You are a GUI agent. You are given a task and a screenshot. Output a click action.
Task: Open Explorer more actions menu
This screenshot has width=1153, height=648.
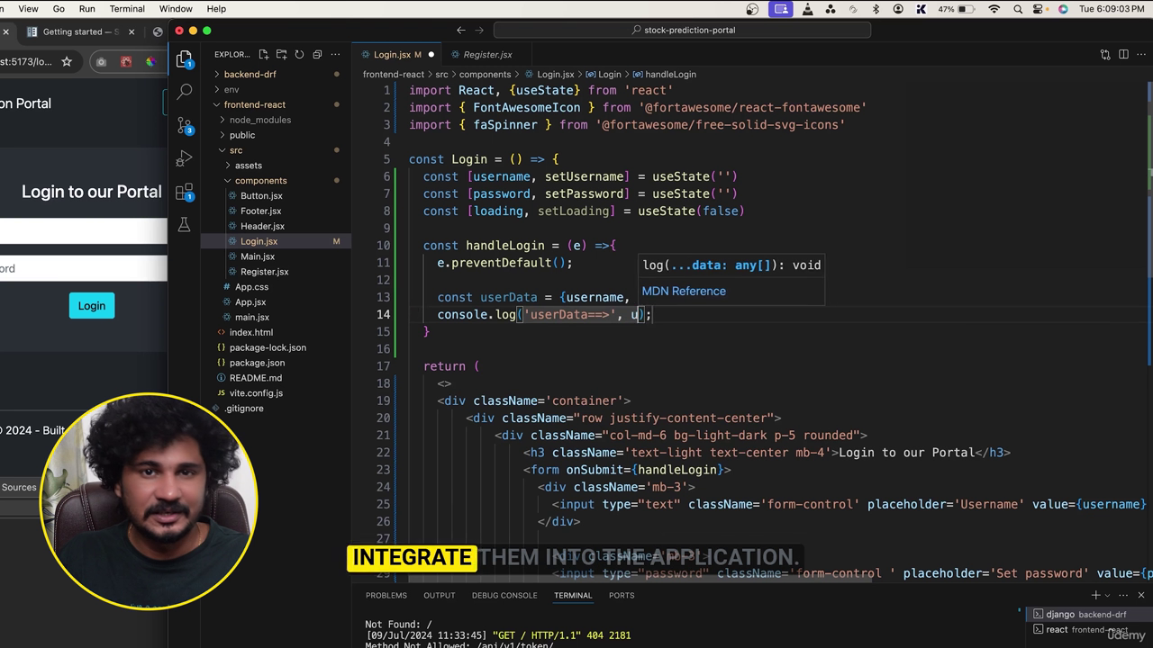coord(335,54)
